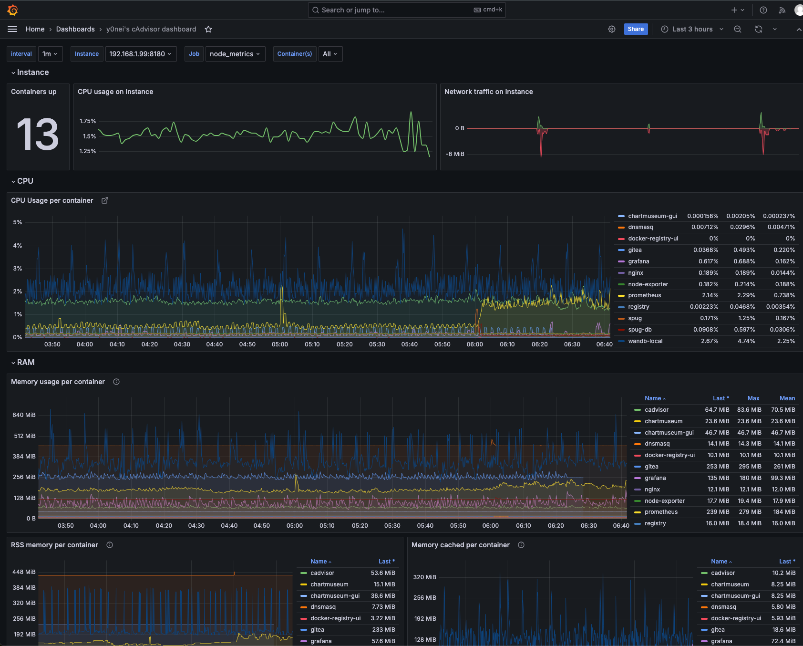Star the y0nei's cAdvisor dashboard
This screenshot has height=646, width=803.
[x=208, y=29]
